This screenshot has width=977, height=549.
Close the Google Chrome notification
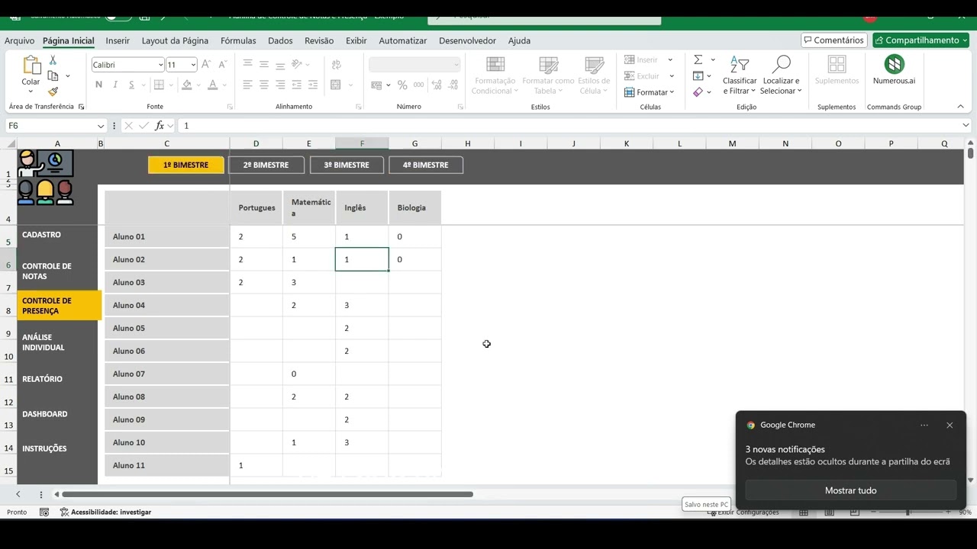[950, 425]
